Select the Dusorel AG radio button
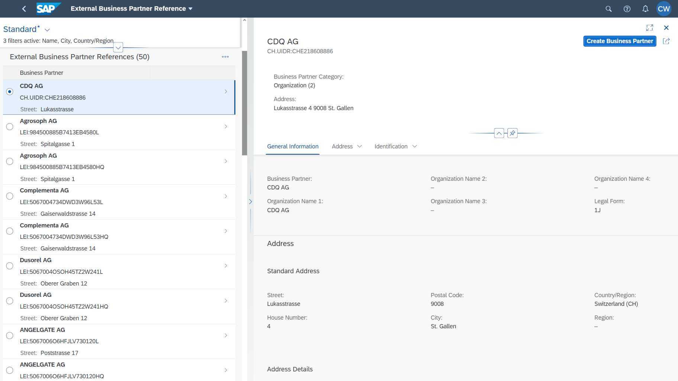 click(x=10, y=266)
